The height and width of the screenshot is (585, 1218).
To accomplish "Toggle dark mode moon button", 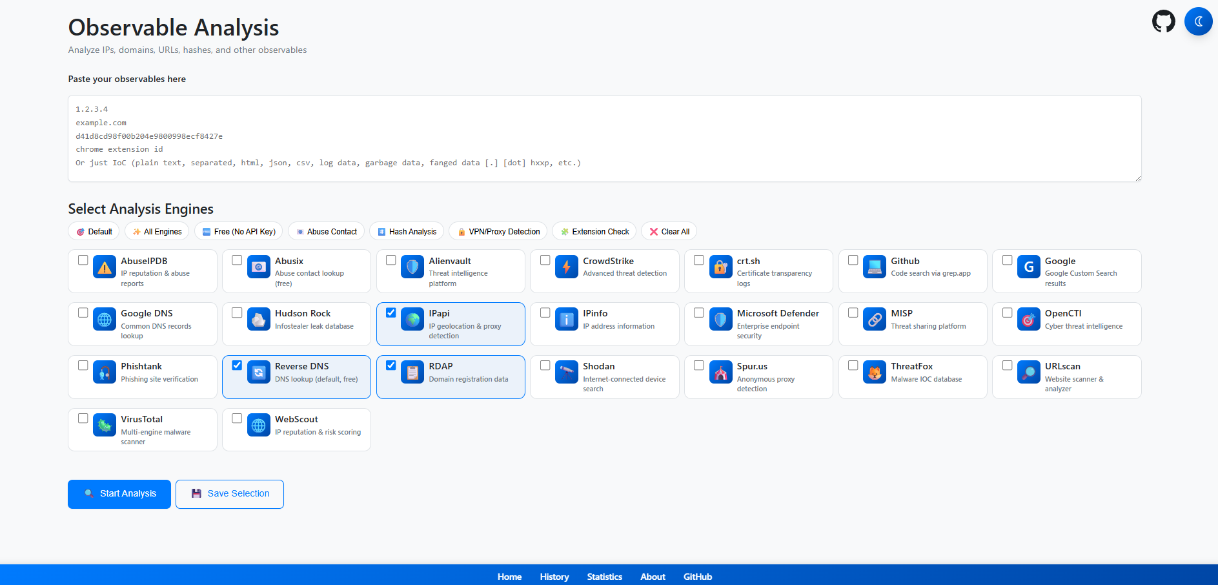I will pyautogui.click(x=1199, y=21).
